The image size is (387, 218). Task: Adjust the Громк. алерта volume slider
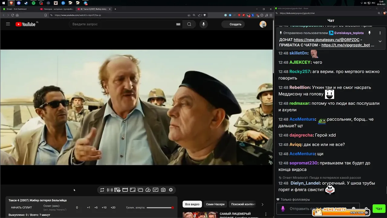[x=160, y=208]
